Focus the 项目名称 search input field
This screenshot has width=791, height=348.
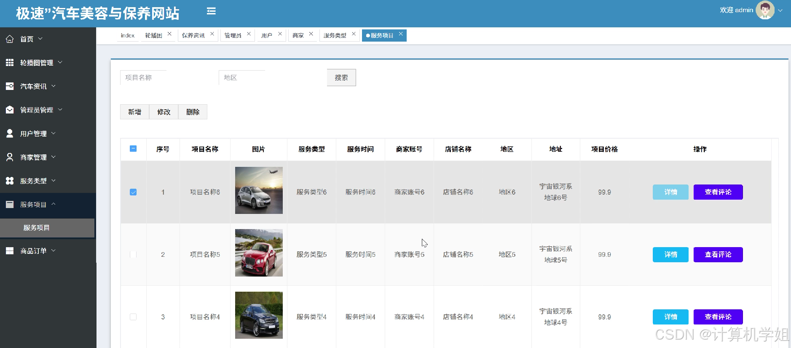[x=143, y=78]
